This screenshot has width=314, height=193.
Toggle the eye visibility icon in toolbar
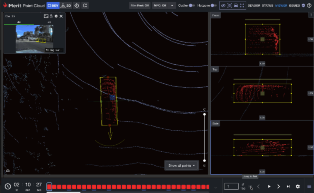pos(223,5)
